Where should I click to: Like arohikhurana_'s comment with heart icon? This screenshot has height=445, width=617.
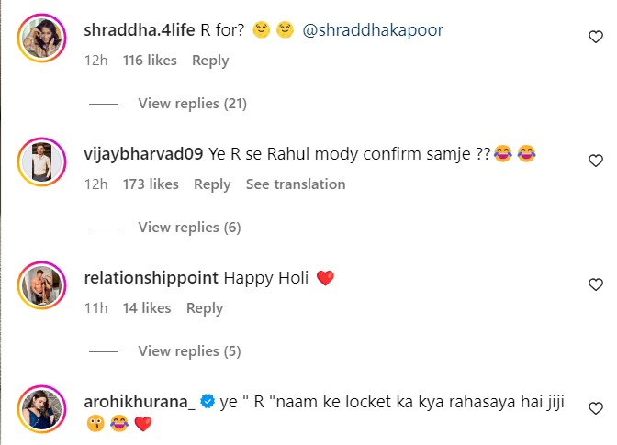(595, 408)
